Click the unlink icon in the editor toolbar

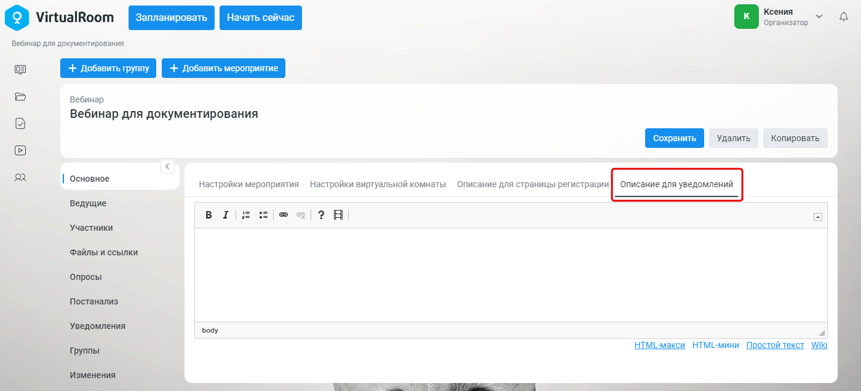pyautogui.click(x=301, y=215)
